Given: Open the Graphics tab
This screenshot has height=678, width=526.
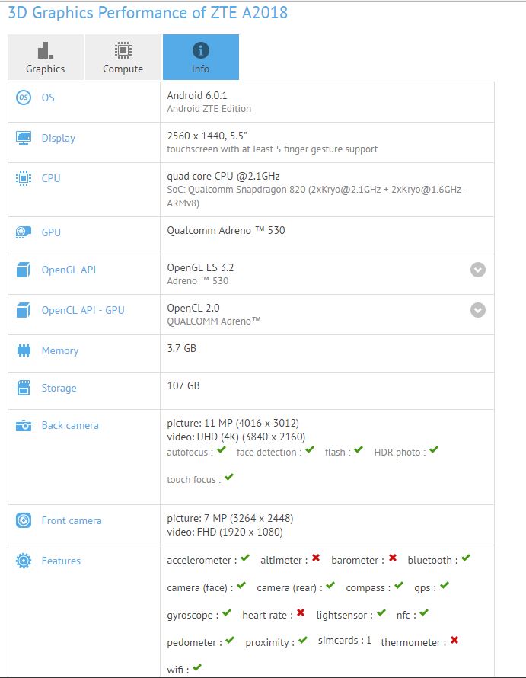Looking at the screenshot, I should (46, 57).
